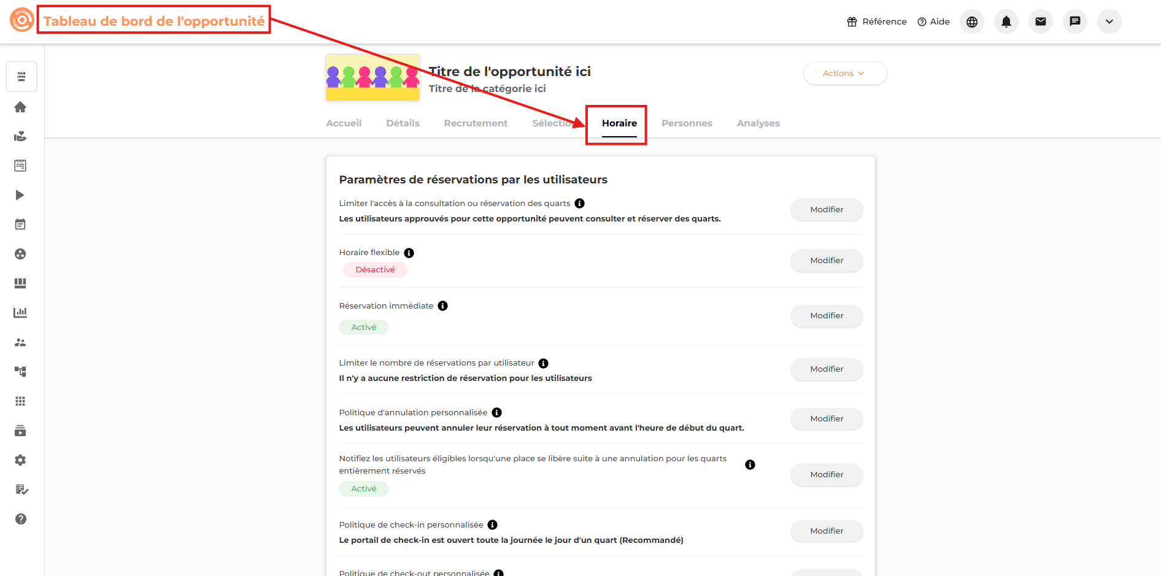Open the mail envelope icon
The image size is (1161, 576).
point(1040,21)
